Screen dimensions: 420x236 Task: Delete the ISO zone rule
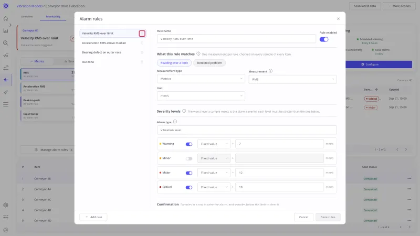(x=142, y=62)
